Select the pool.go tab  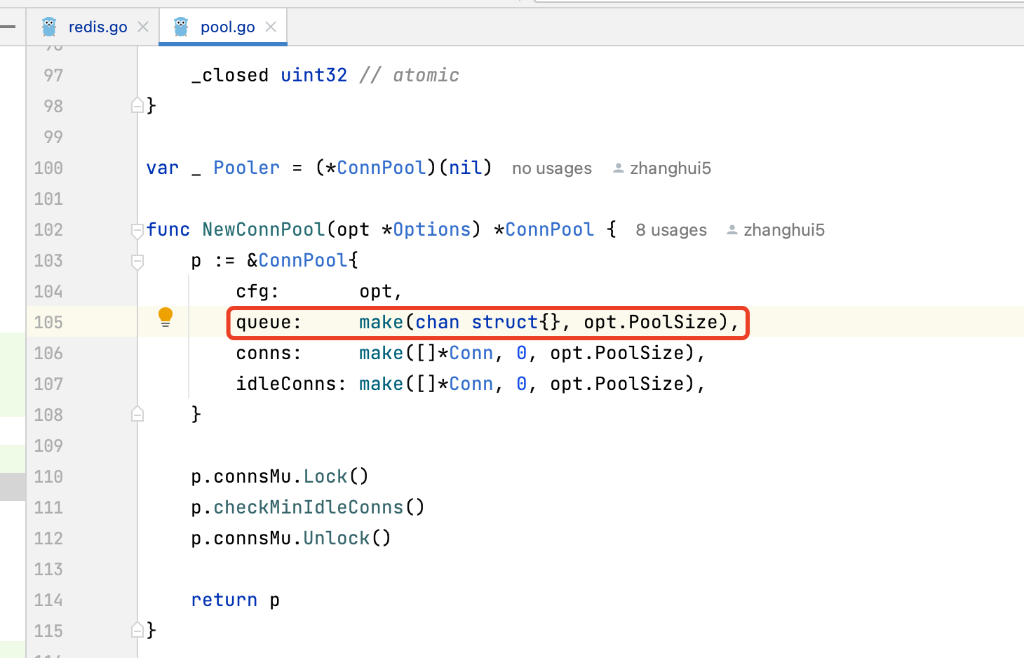click(x=227, y=27)
